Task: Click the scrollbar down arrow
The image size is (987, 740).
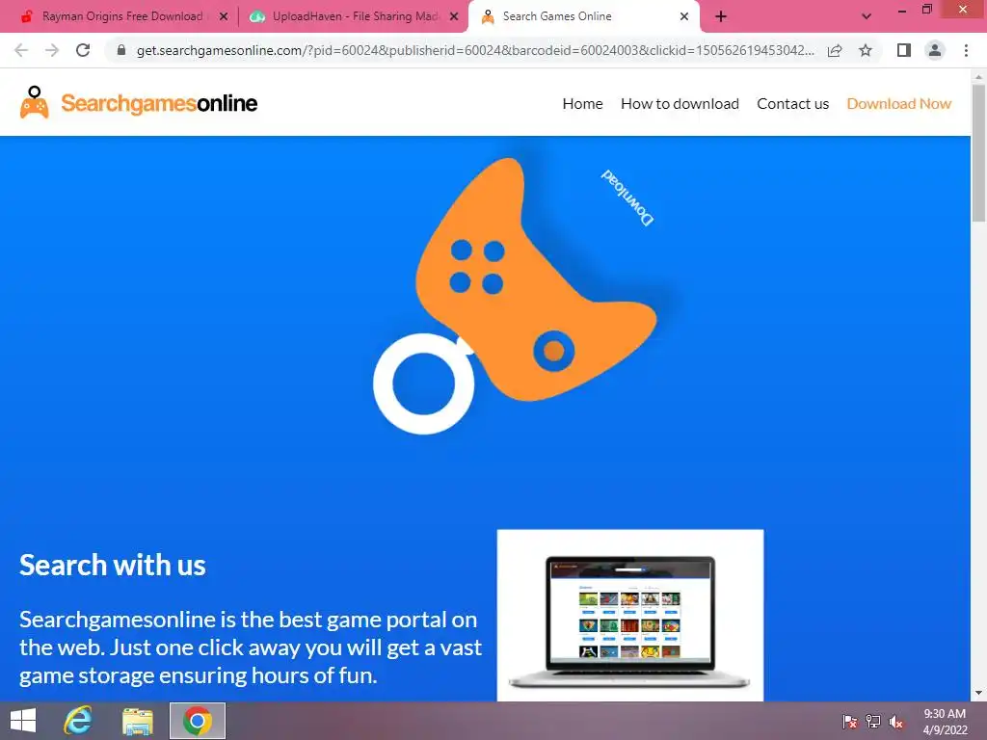Action: tap(978, 694)
